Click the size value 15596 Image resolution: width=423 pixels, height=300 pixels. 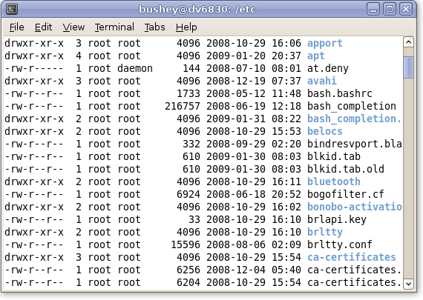[186, 244]
